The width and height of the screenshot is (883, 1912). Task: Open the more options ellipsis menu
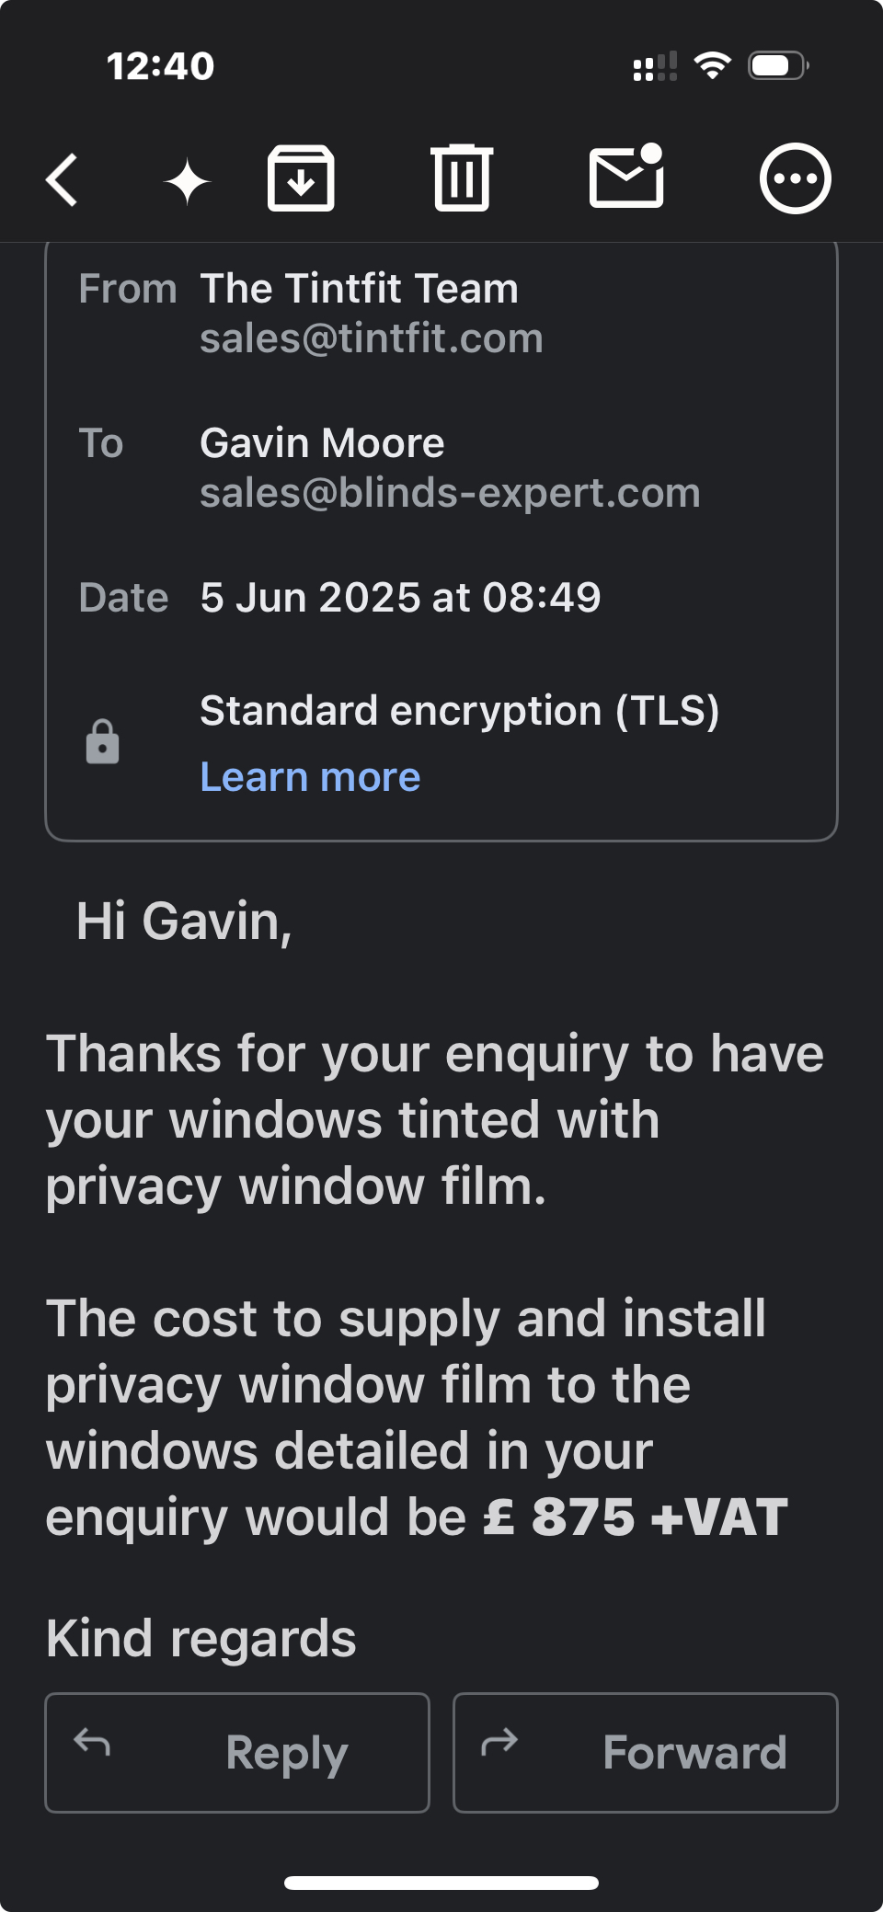click(795, 178)
